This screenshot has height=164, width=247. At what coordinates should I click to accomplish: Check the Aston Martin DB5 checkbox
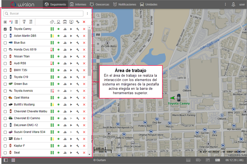click(5, 36)
